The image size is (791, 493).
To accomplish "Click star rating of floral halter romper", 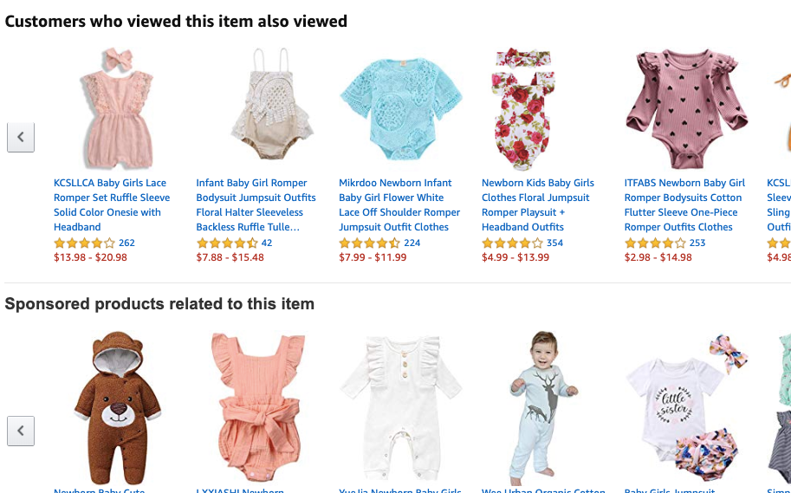I will tap(227, 243).
